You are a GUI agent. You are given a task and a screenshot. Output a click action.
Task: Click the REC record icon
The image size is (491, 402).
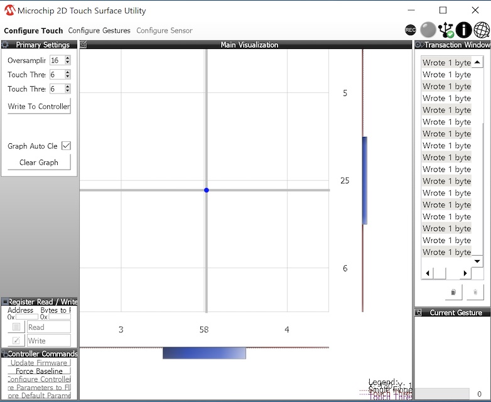[410, 30]
